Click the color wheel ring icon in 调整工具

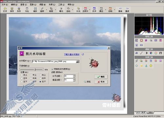tap(156, 53)
